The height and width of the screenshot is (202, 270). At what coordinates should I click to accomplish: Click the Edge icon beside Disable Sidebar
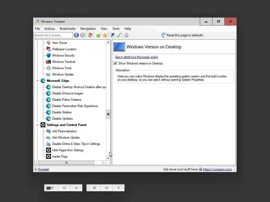pos(49,112)
